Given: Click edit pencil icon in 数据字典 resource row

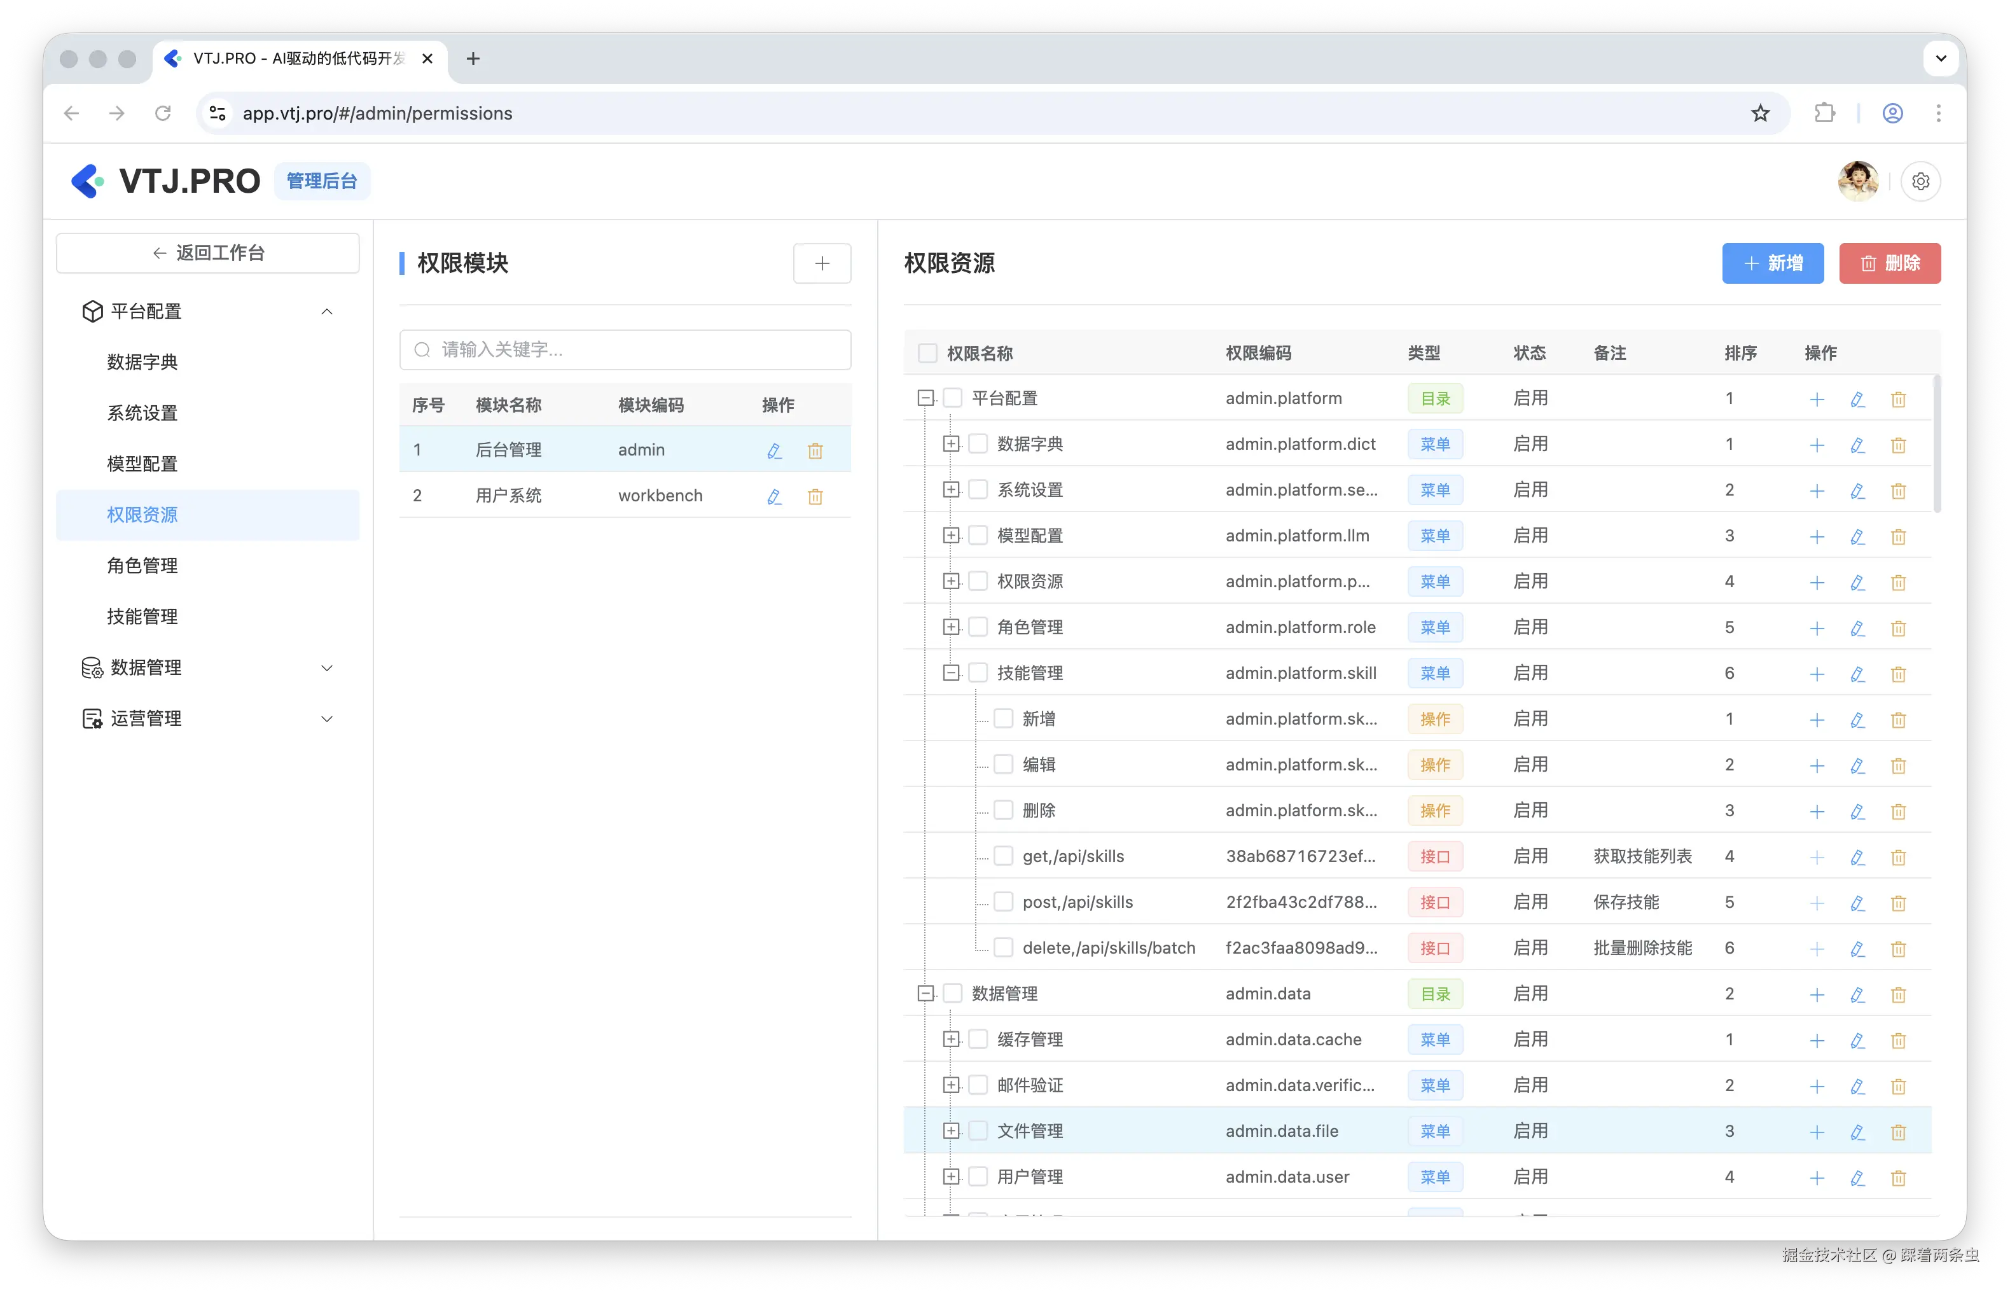Looking at the screenshot, I should [x=1857, y=445].
